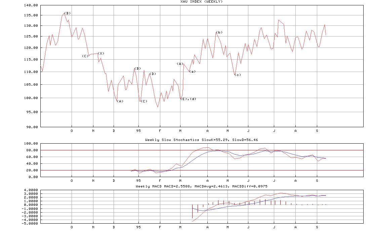
Task: Click the 90.00 price axis label
Action: pyautogui.click(x=32, y=127)
